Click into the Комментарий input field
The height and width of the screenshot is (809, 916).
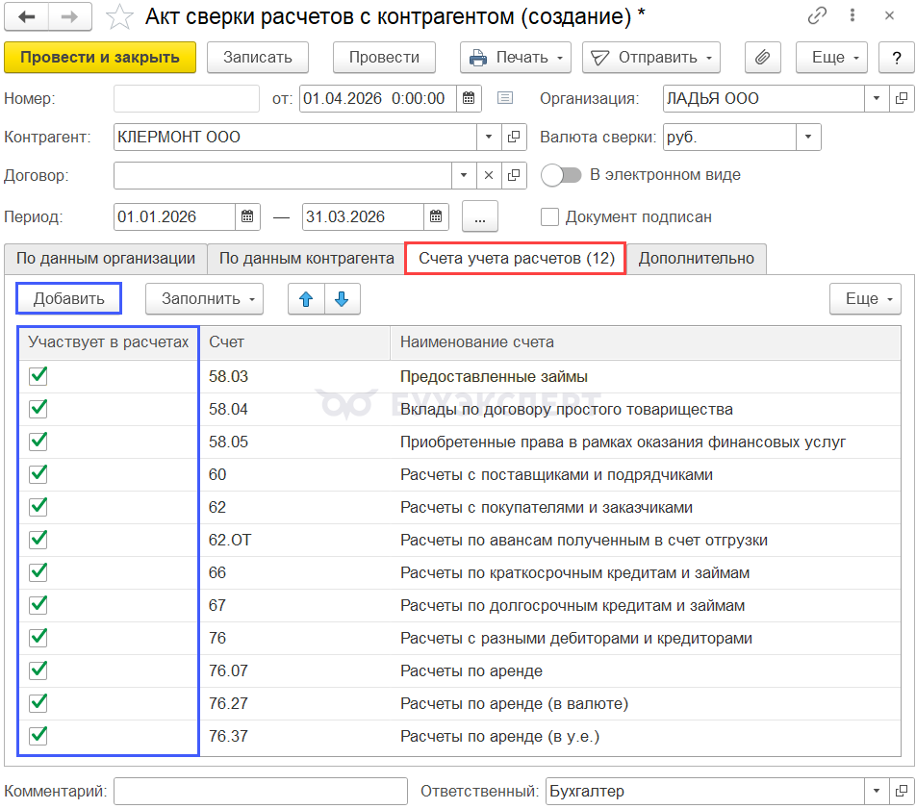point(261,792)
